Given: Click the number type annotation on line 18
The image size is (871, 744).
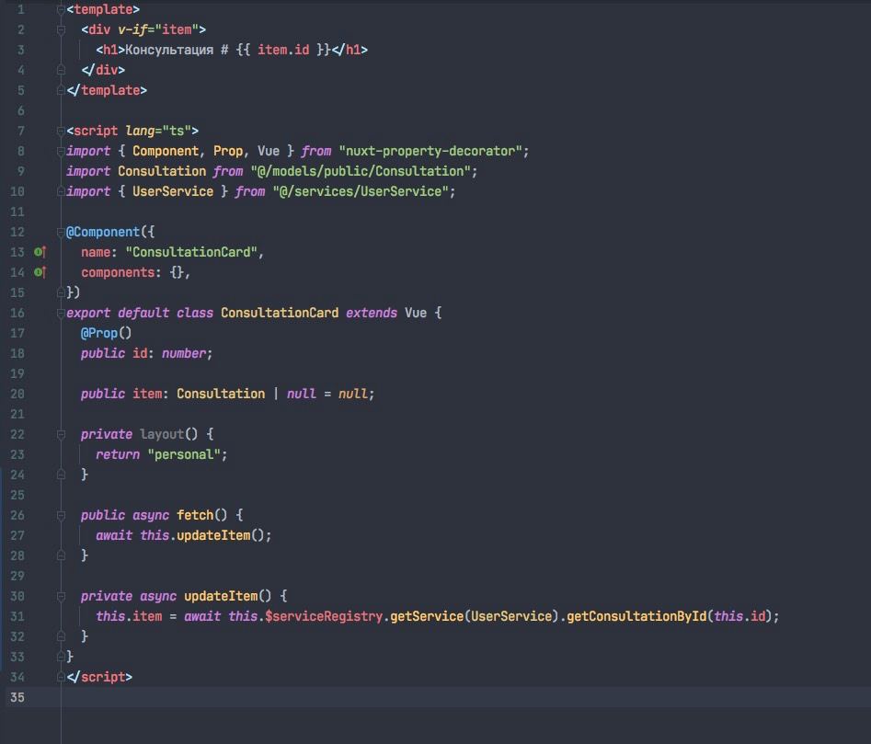Looking at the screenshot, I should (184, 353).
